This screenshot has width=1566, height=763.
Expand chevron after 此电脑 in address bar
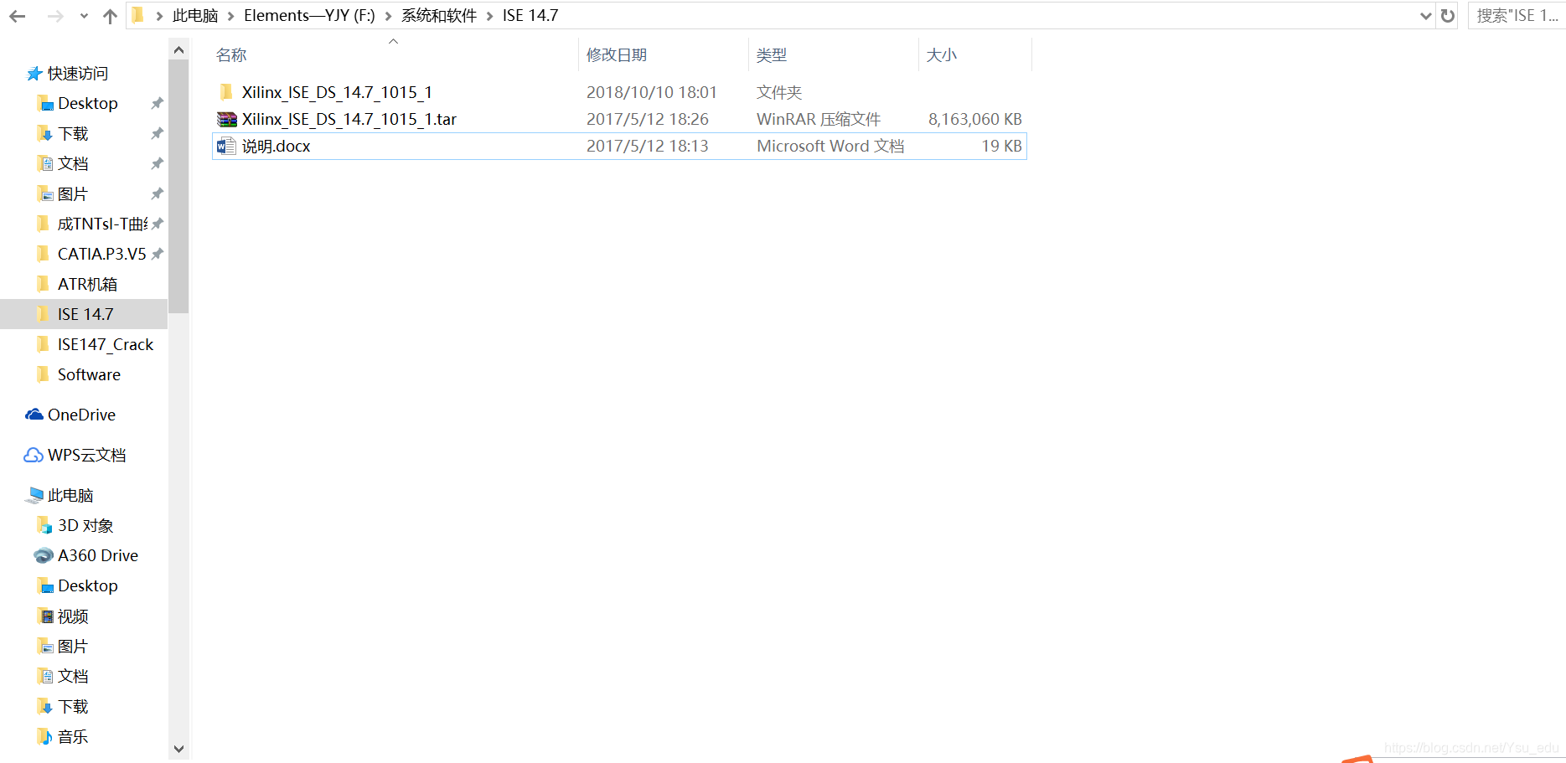pos(231,16)
